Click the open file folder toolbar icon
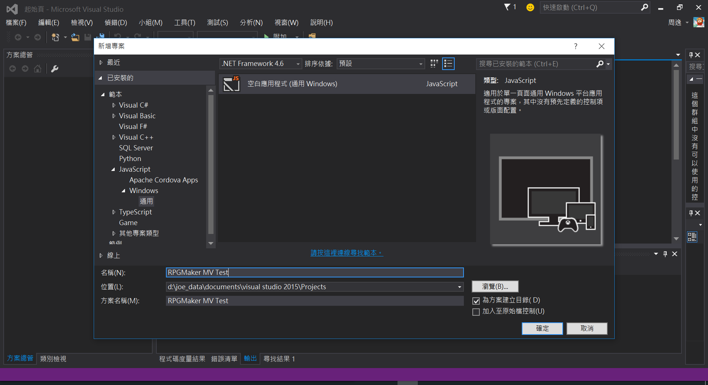708x385 pixels. tap(75, 37)
